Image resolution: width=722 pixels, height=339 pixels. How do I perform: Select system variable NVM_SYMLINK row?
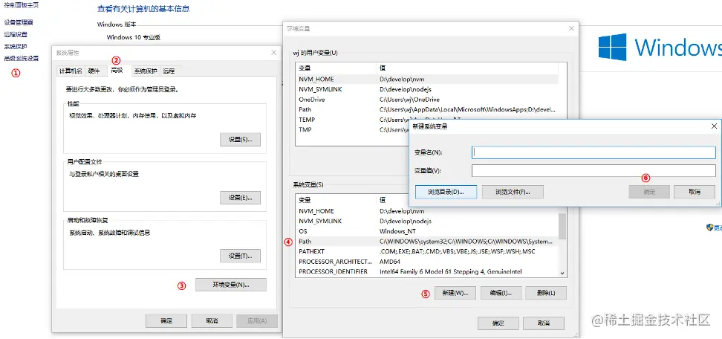point(427,221)
